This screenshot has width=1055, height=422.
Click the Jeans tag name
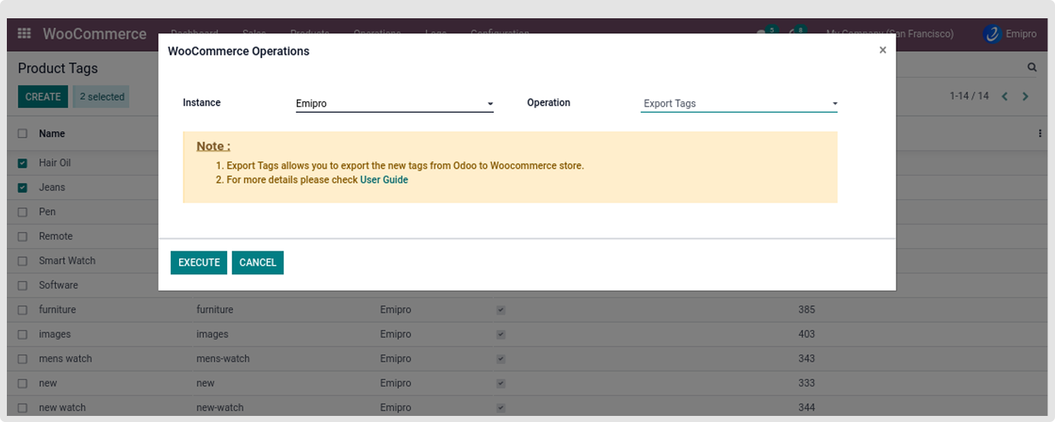click(52, 187)
